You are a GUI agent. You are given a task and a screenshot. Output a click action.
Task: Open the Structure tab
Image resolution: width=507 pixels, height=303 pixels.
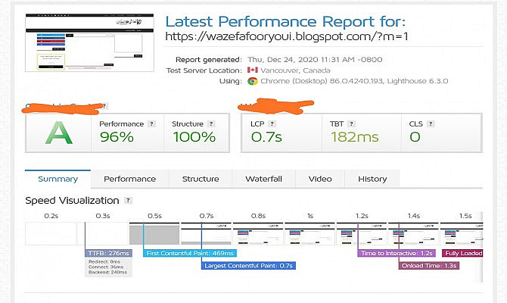click(200, 179)
